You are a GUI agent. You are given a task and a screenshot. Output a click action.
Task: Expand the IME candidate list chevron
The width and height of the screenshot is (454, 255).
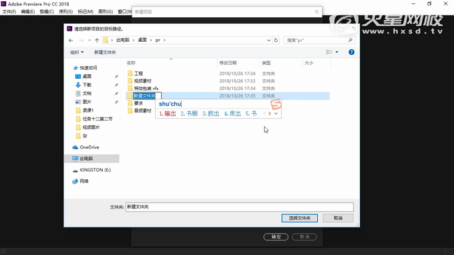[276, 113]
